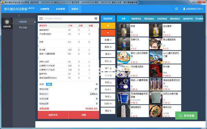Select the cart row priced 58

[x=68, y=62]
